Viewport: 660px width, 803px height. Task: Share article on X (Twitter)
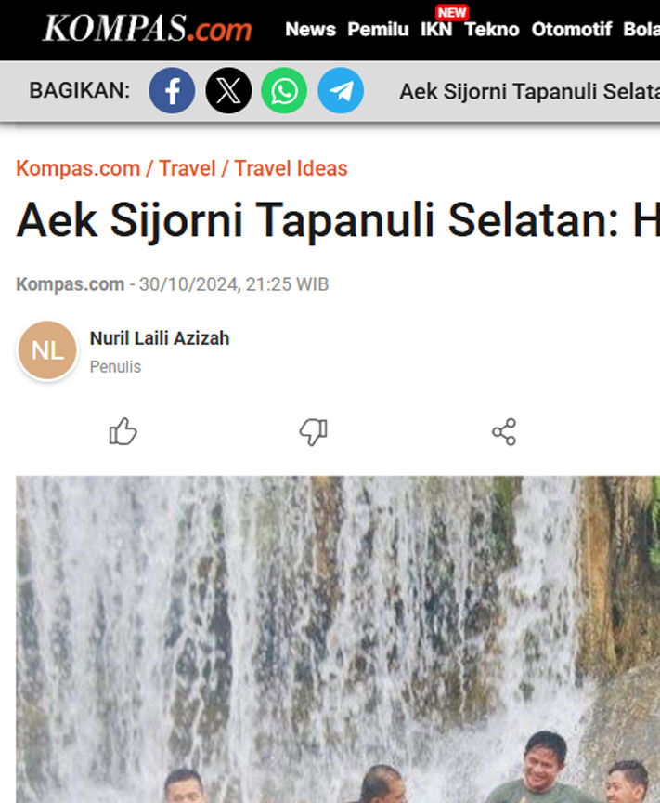click(228, 91)
